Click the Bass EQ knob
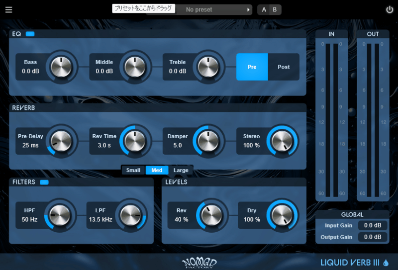The width and height of the screenshot is (398, 270). click(61, 67)
